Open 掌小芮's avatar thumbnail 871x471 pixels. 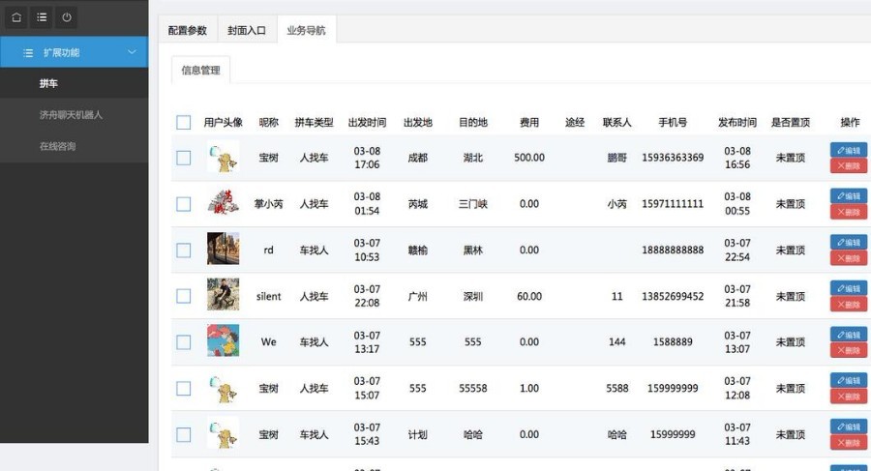[x=224, y=202]
